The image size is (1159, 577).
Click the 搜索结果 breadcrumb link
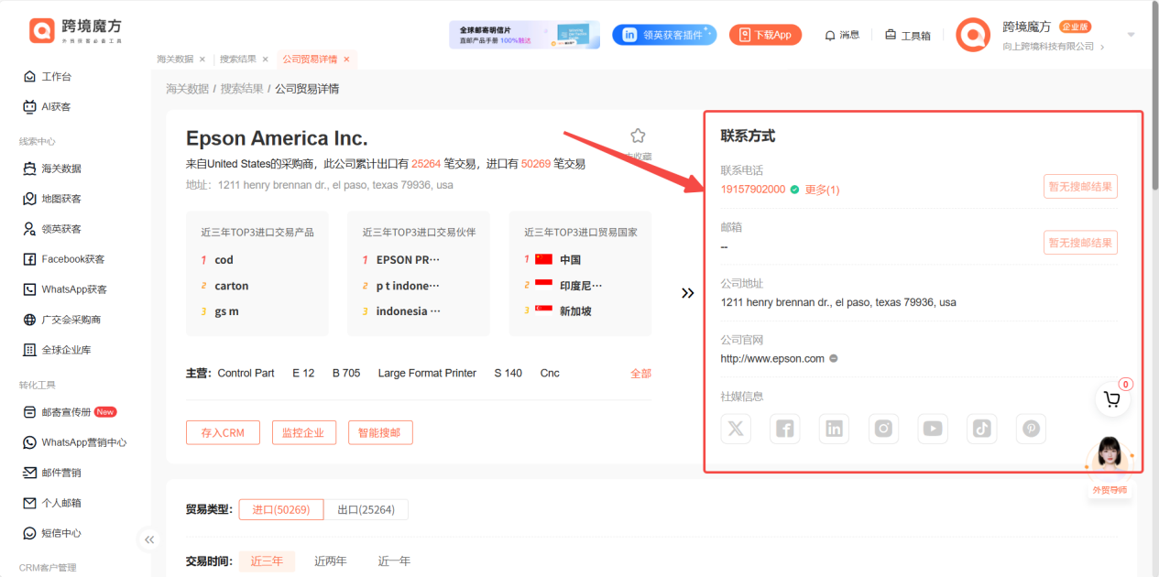[x=242, y=89]
